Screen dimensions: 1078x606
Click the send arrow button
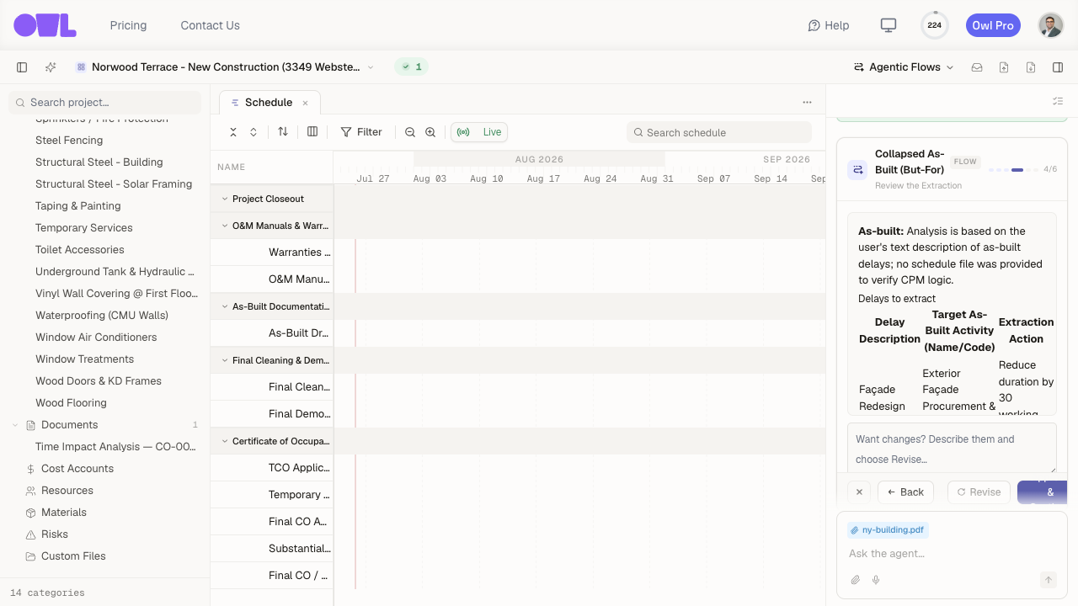[x=1049, y=580]
